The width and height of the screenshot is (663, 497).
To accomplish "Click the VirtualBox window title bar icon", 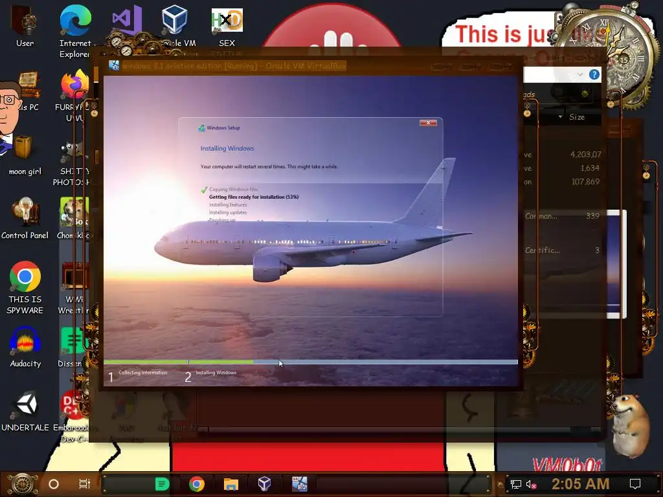I will (x=114, y=65).
